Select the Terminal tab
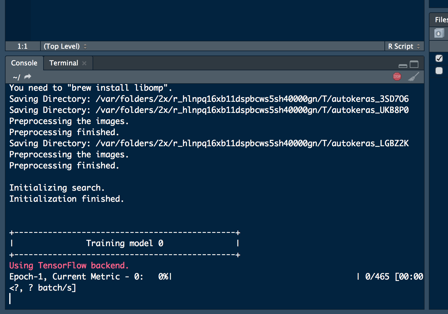This screenshot has width=448, height=314. tap(64, 63)
